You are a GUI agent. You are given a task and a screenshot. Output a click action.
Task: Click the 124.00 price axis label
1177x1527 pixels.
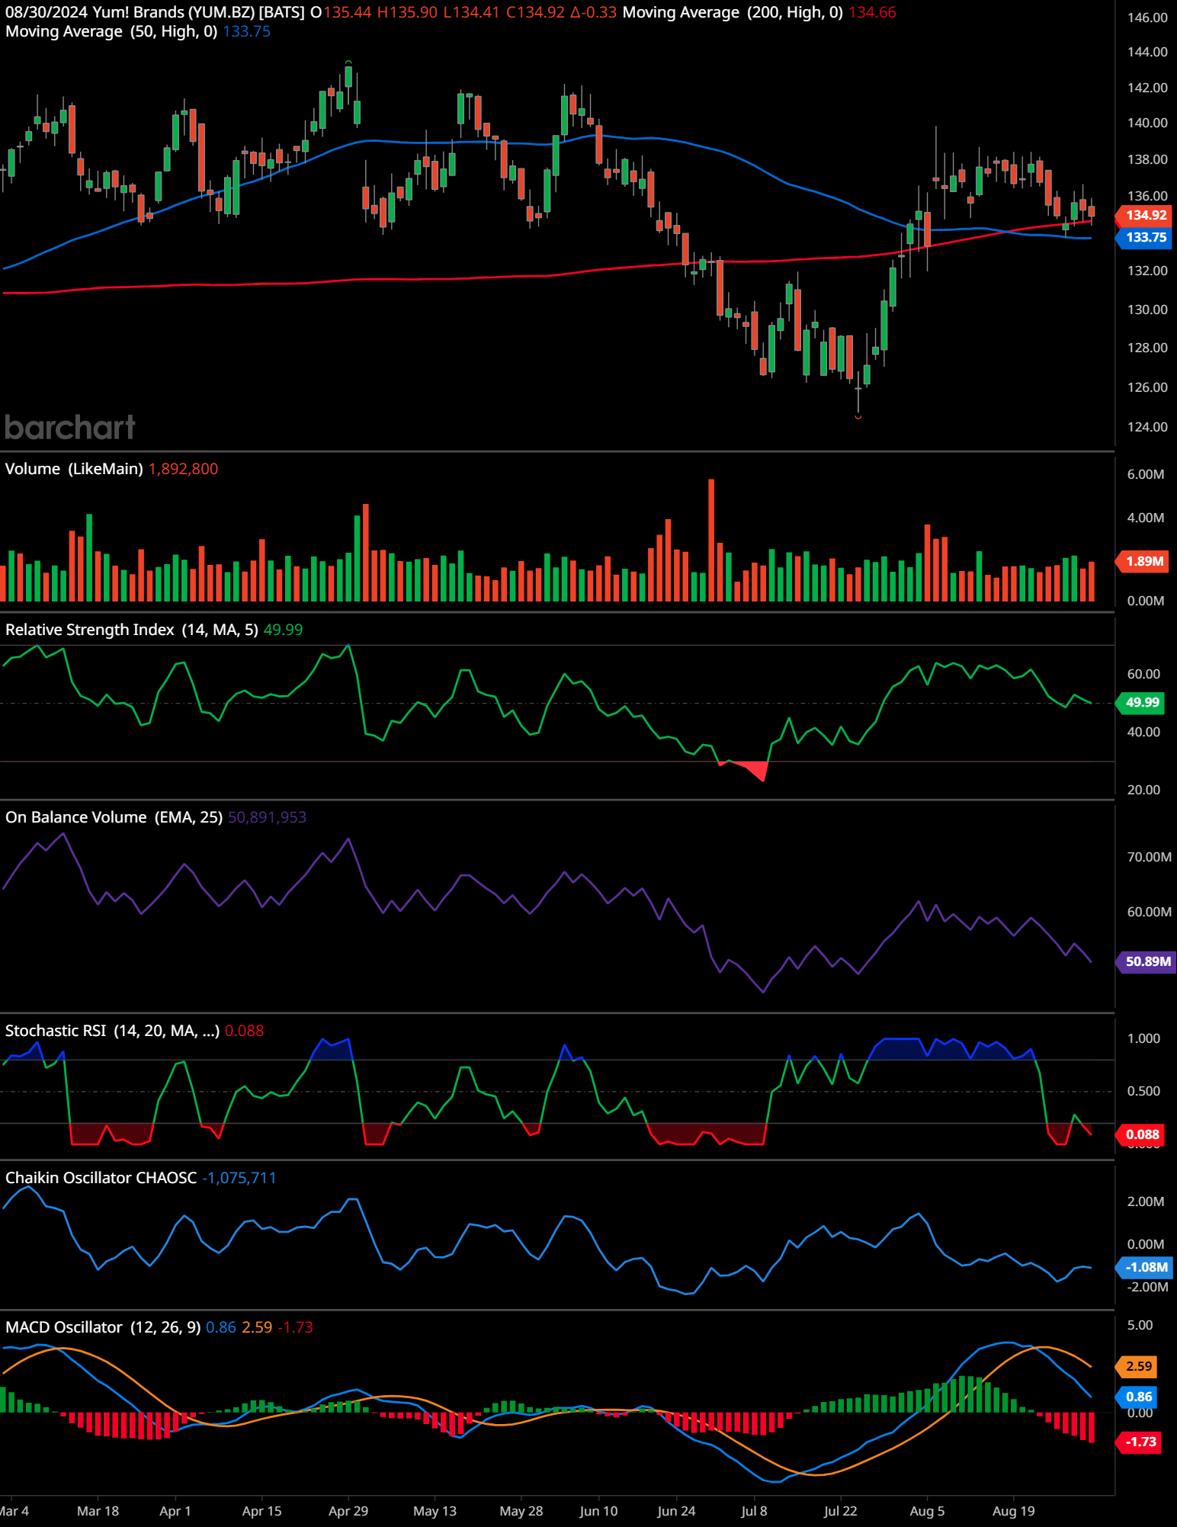coord(1147,427)
